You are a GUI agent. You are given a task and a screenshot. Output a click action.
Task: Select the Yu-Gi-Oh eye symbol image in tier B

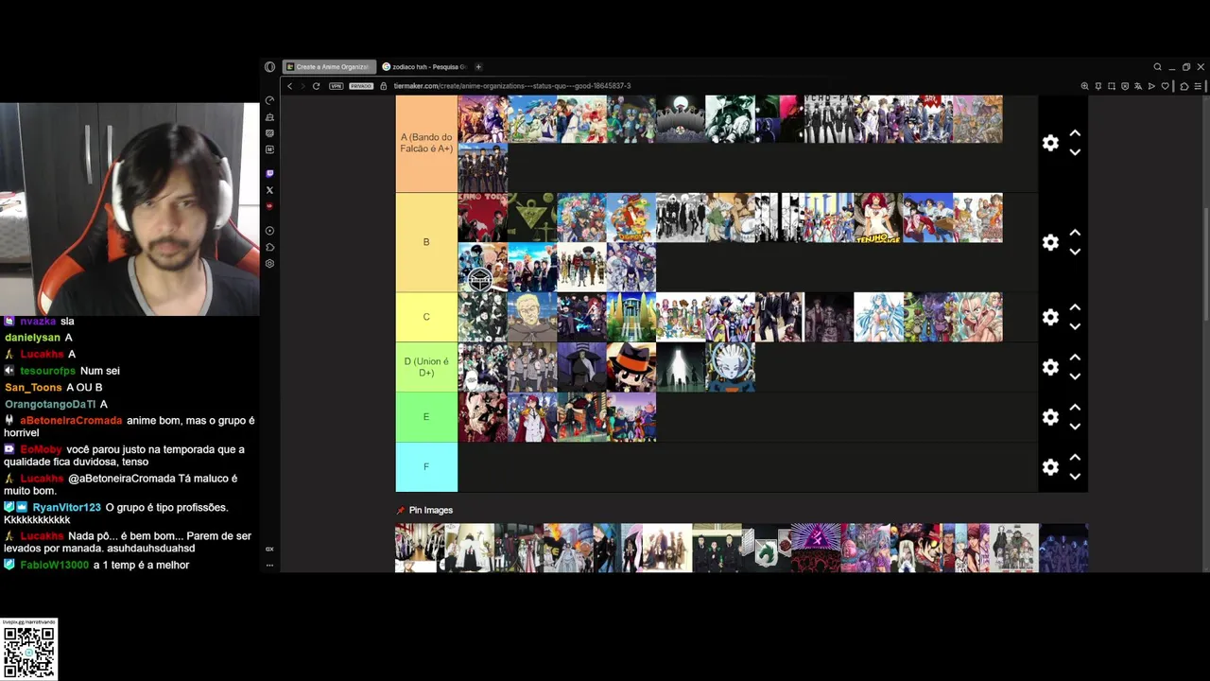532,218
